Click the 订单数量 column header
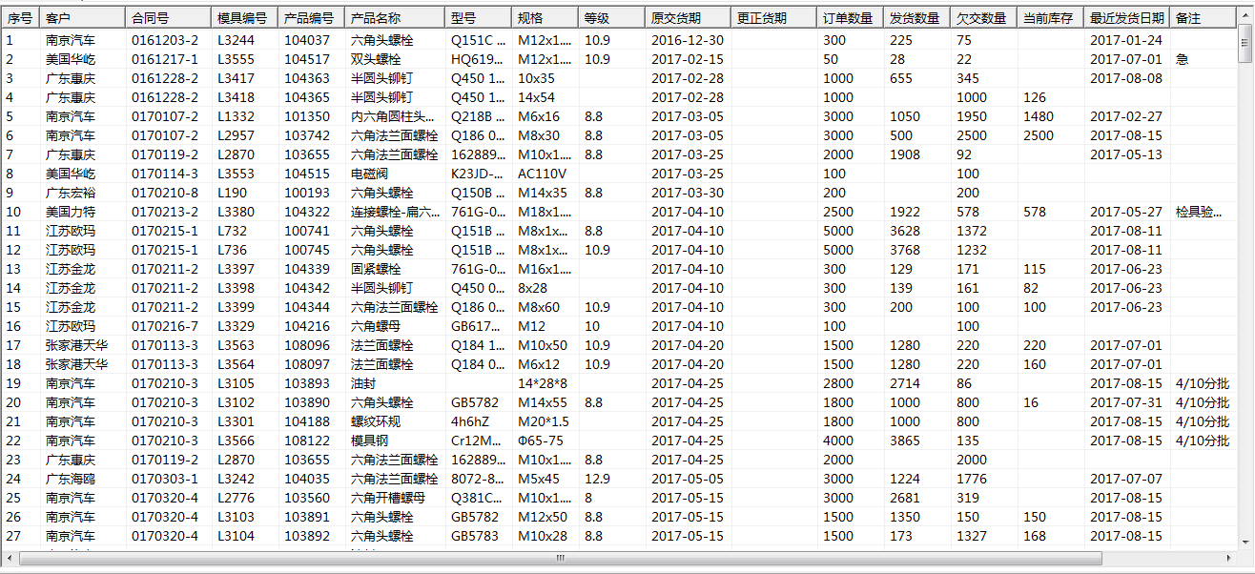The width and height of the screenshot is (1255, 574). point(851,18)
